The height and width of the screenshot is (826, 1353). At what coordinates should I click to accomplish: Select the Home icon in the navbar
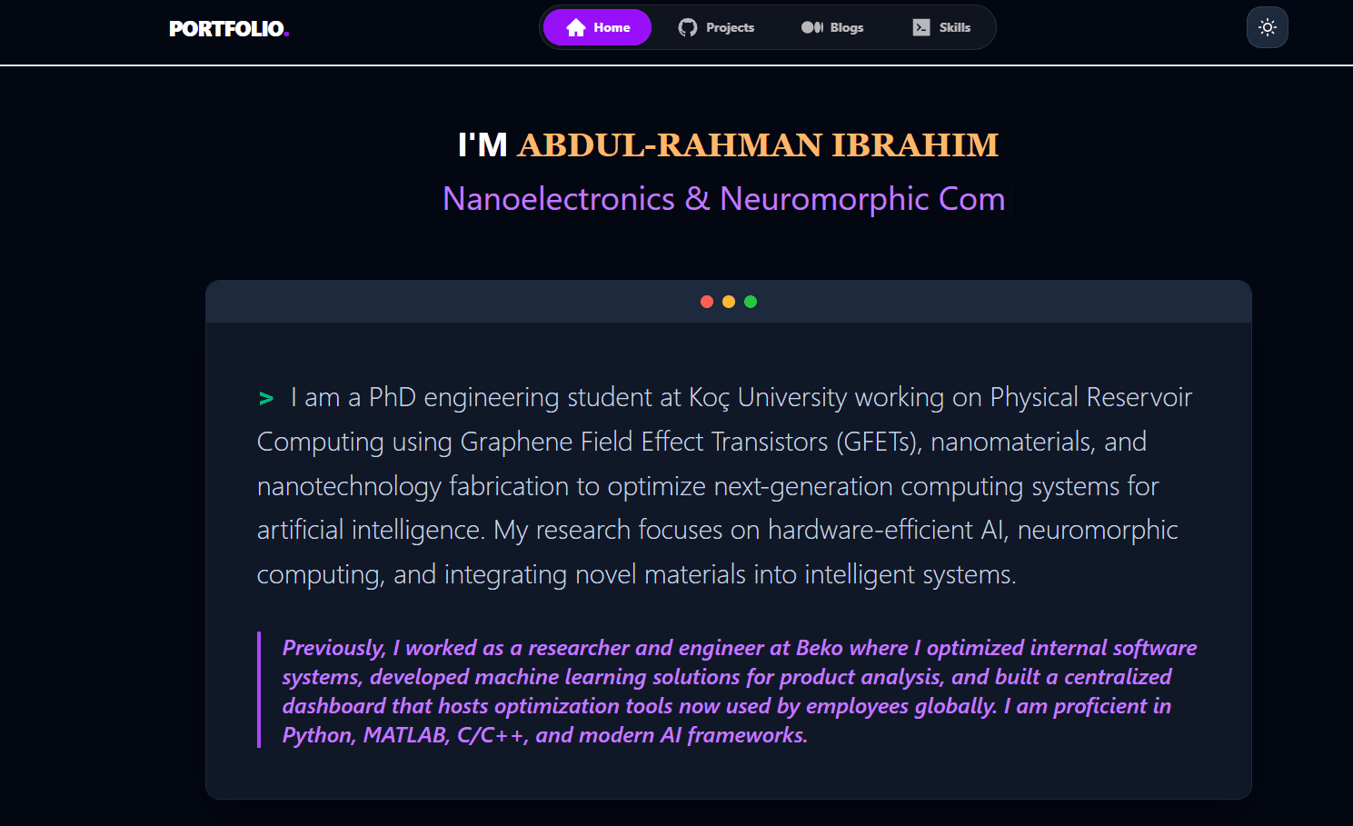575,27
